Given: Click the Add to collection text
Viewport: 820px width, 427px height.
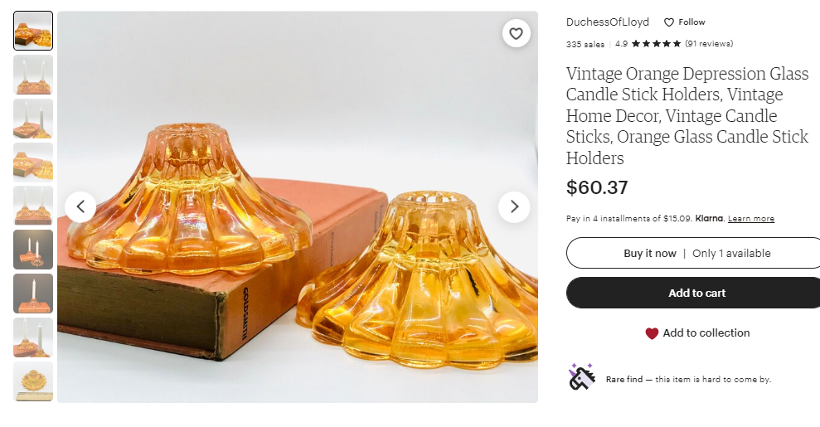Looking at the screenshot, I should [x=706, y=333].
